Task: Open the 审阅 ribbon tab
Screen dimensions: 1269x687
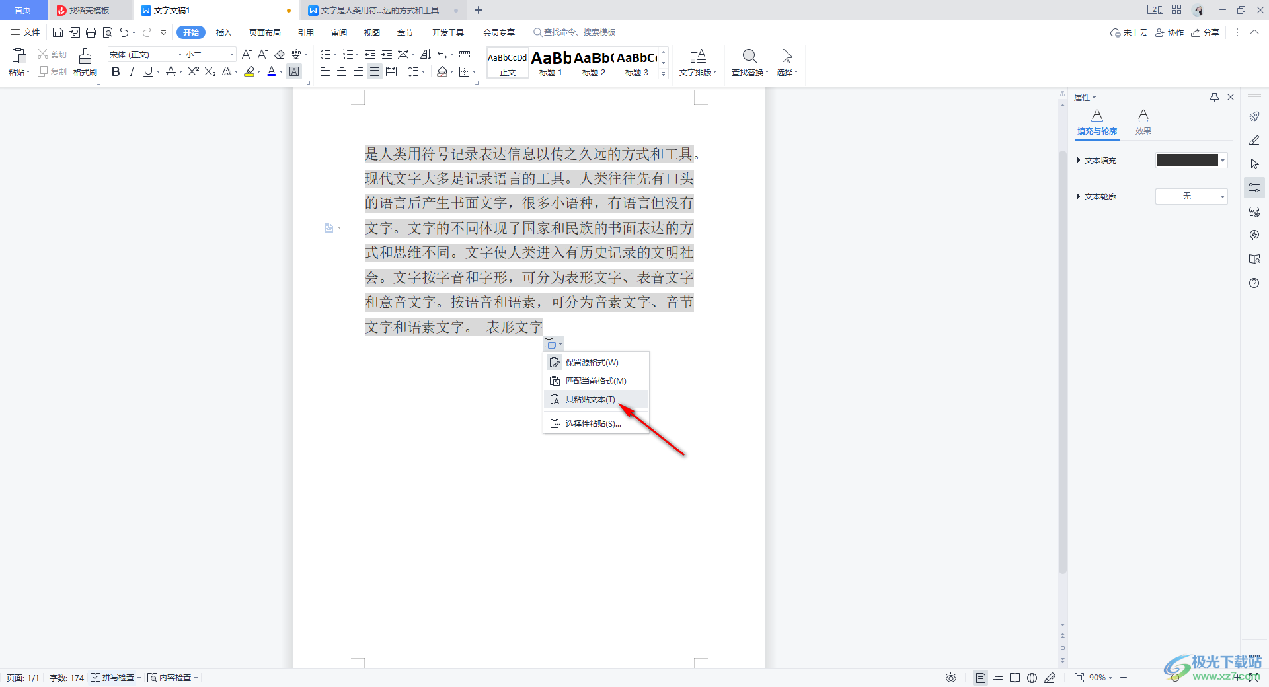Action: click(x=339, y=32)
